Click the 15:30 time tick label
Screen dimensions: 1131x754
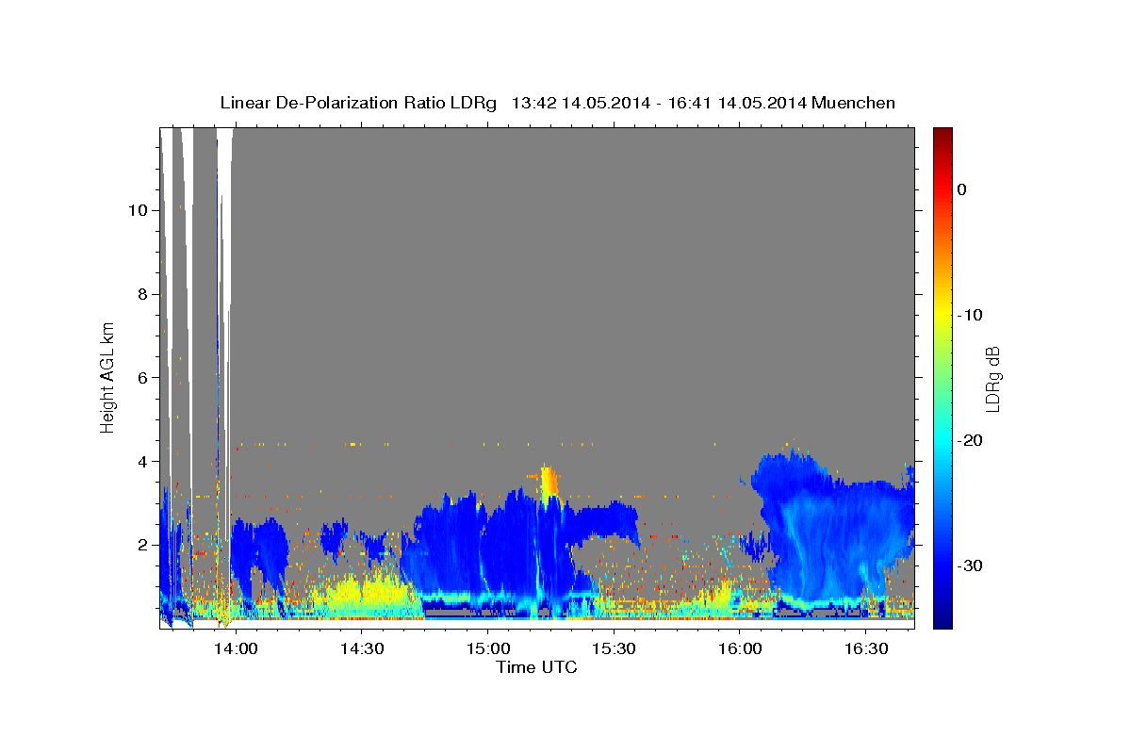[614, 648]
